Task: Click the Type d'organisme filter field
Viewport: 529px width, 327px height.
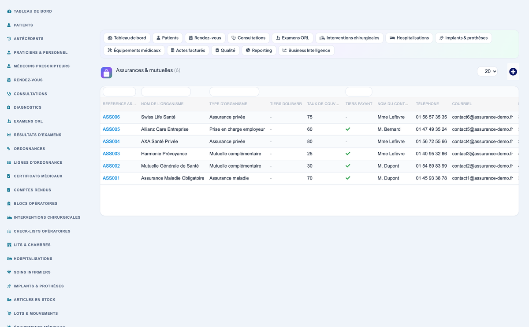Action: click(x=234, y=92)
